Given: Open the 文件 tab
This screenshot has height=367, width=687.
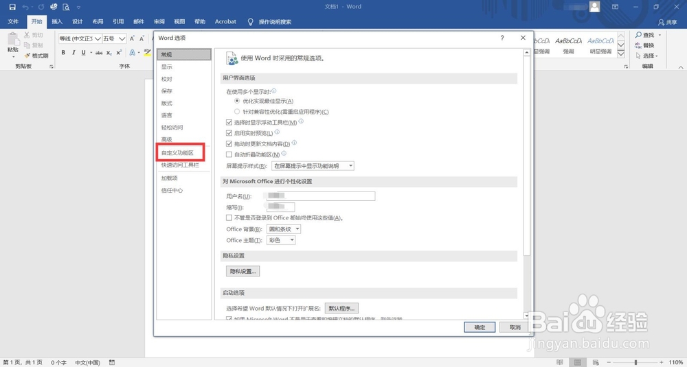Looking at the screenshot, I should pyautogui.click(x=13, y=21).
